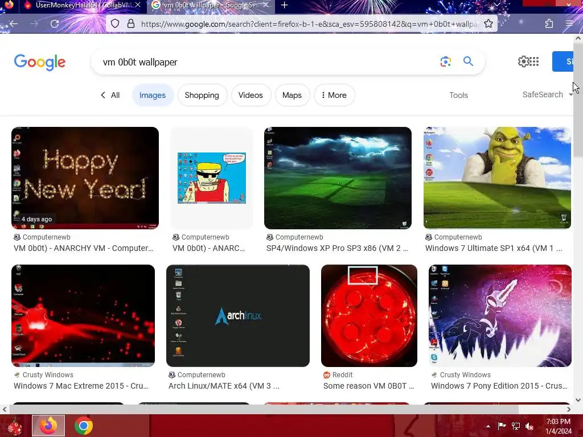Open the Firefox hamburger menu
Viewport: 583px width, 437px height.
[x=569, y=24]
